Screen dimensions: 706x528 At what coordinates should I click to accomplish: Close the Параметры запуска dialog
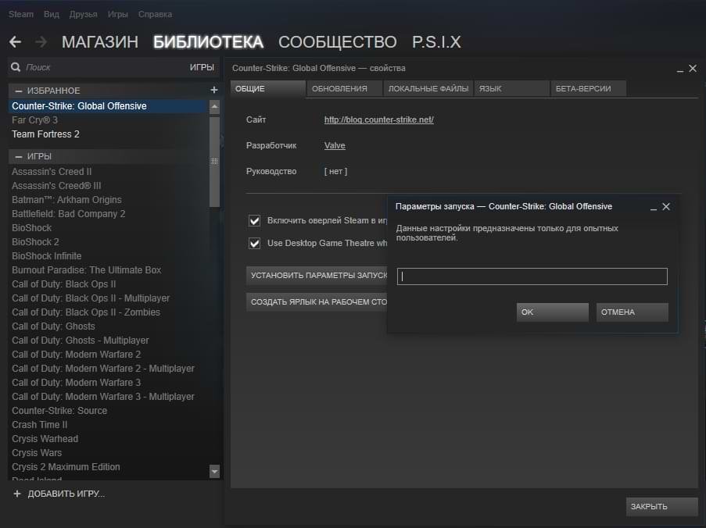[666, 206]
